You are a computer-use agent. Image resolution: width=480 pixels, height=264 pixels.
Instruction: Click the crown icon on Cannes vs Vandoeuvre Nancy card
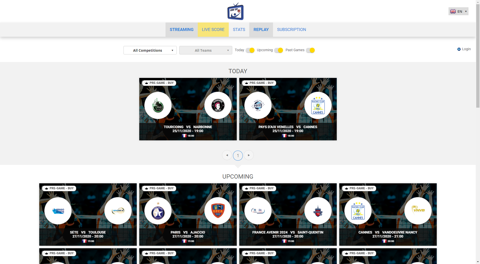tap(346, 188)
